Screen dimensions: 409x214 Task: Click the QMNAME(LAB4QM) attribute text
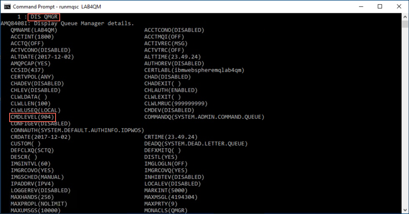click(34, 30)
